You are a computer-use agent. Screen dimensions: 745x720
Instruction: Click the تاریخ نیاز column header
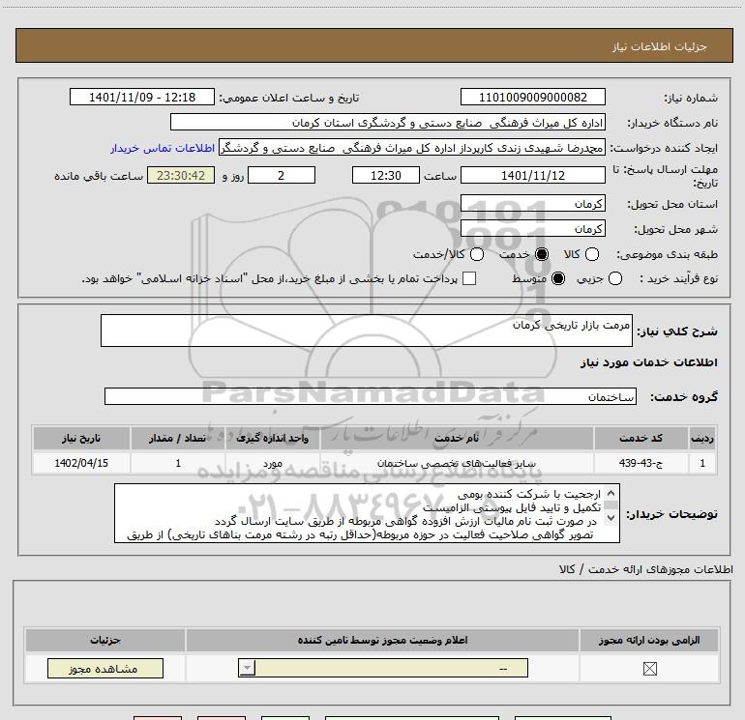(x=81, y=438)
